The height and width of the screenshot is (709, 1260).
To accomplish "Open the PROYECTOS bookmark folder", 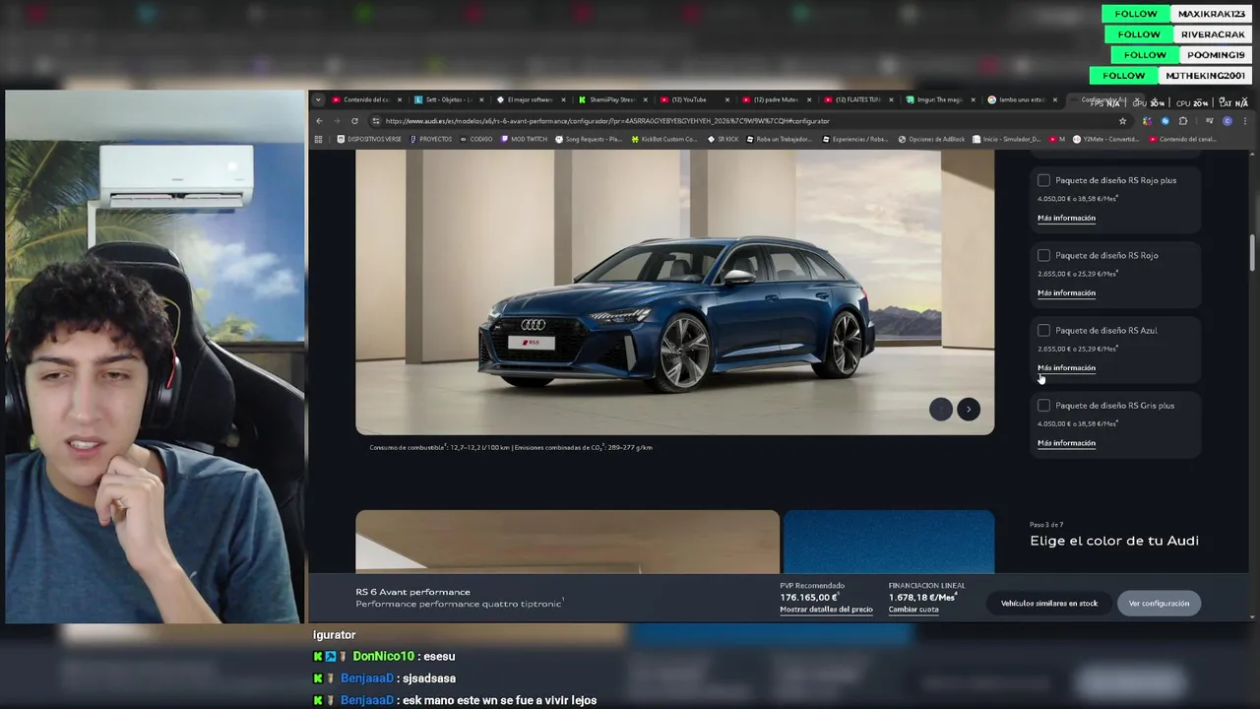I will pos(431,140).
